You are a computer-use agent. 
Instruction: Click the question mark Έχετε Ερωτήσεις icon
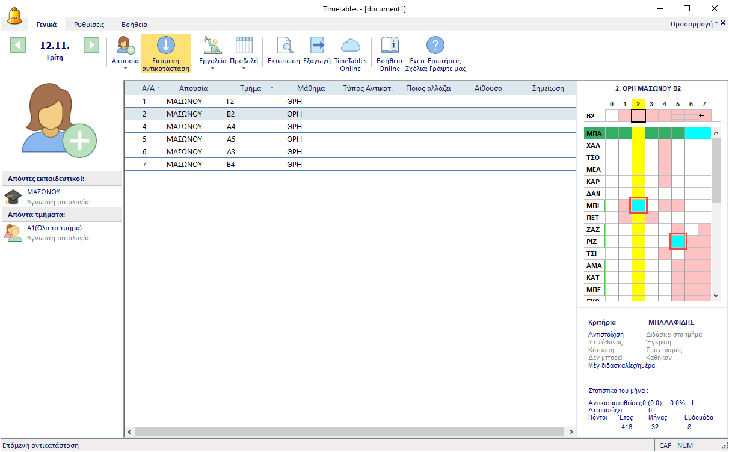435,46
